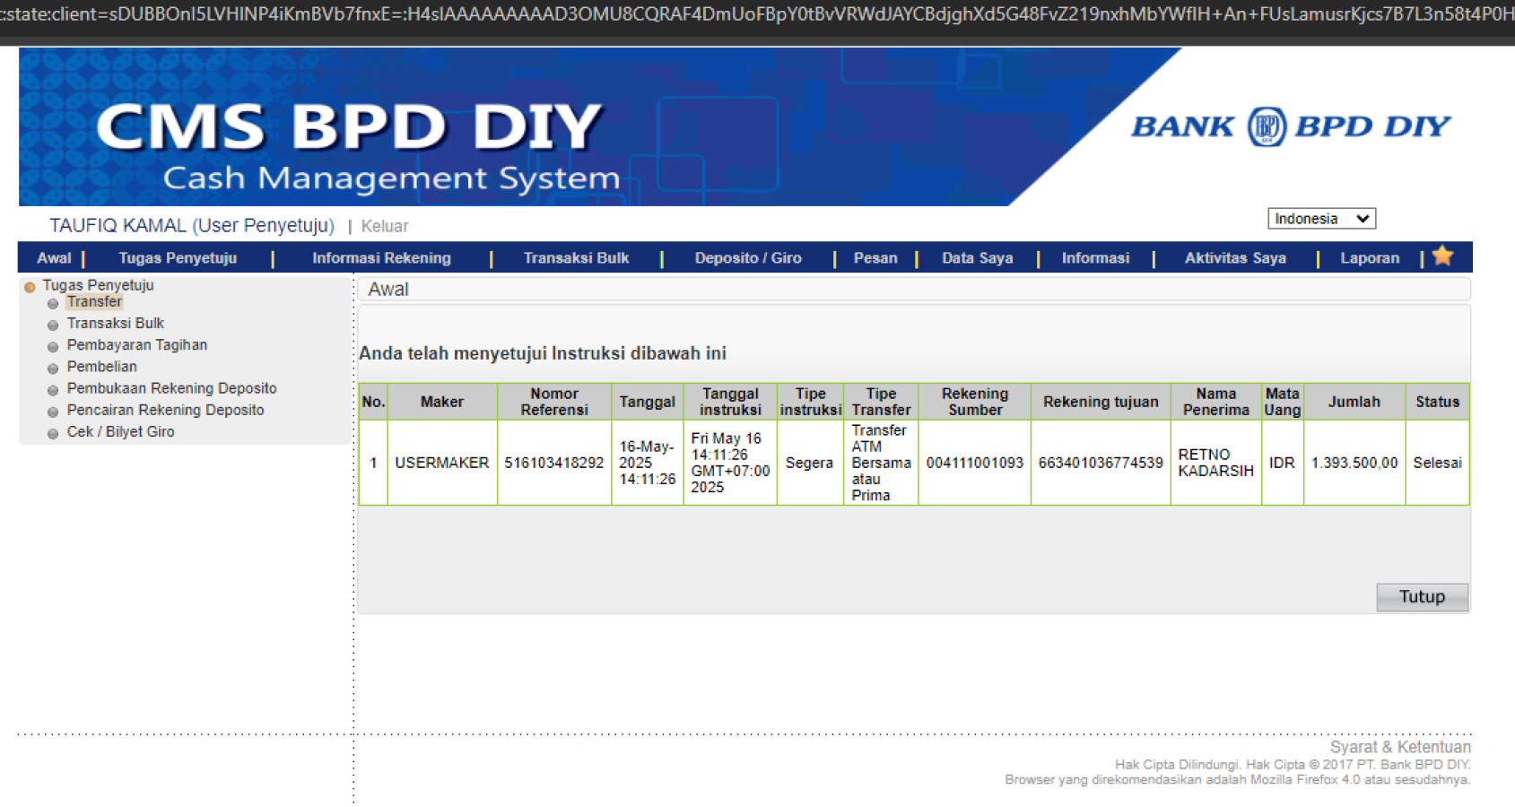
Task: Click the Rekening tujuan column header
Action: click(x=1101, y=402)
